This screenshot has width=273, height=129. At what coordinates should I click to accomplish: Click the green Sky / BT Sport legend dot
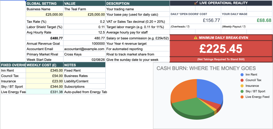click(242, 91)
